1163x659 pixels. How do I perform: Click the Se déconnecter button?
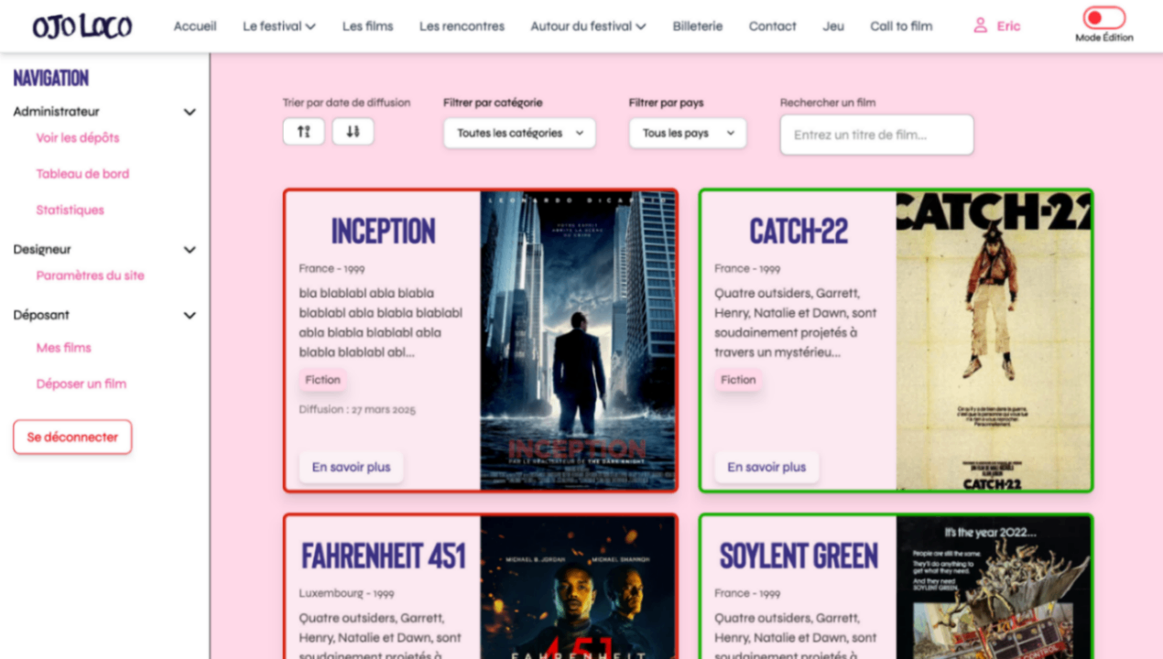pyautogui.click(x=72, y=438)
